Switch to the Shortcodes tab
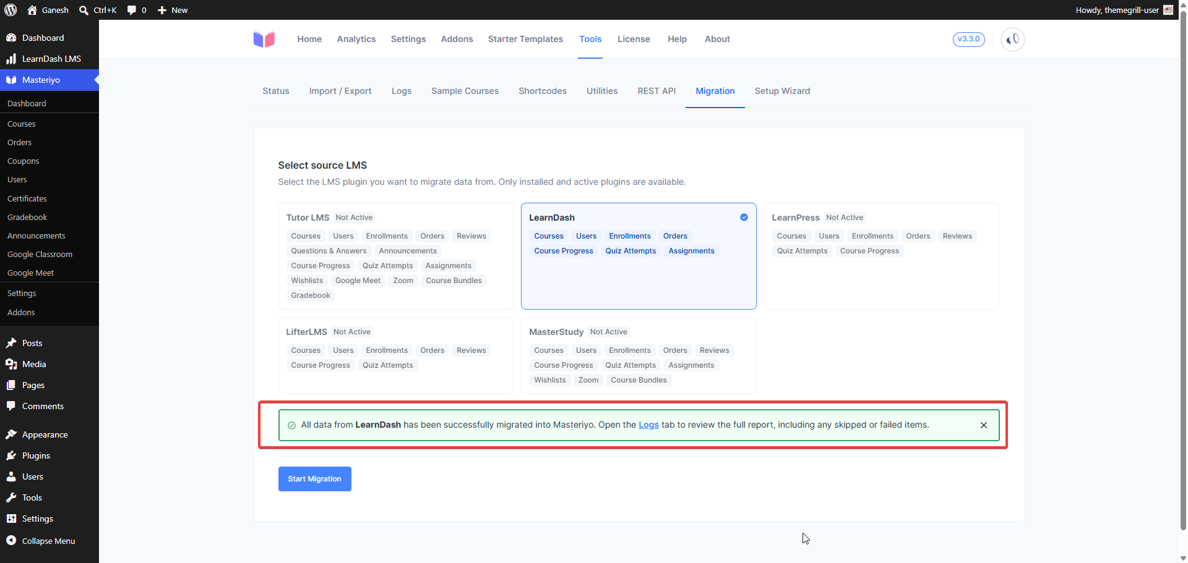 (543, 91)
